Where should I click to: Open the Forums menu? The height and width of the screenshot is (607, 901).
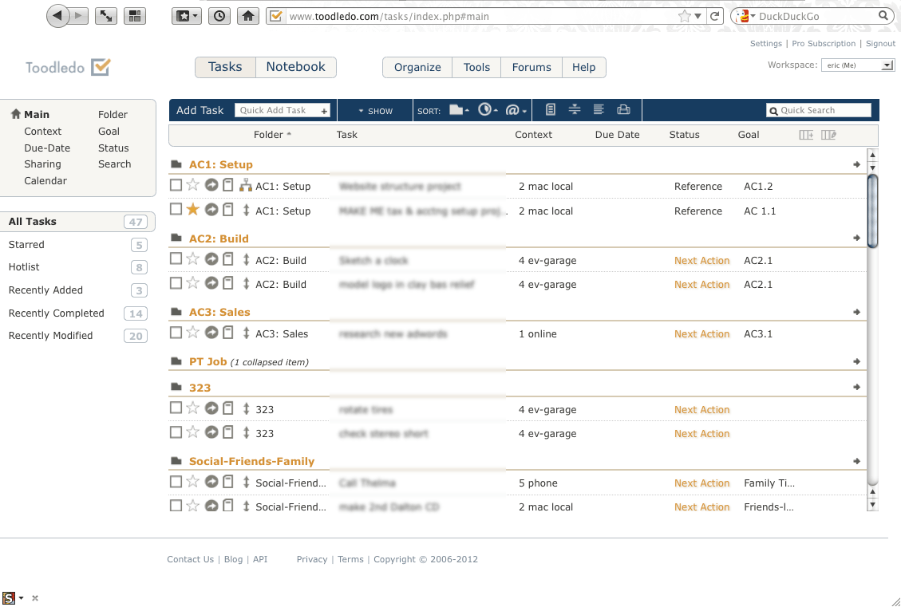pos(532,67)
